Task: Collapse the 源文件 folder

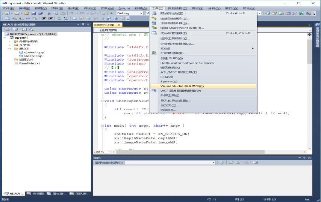Action: click(10, 49)
